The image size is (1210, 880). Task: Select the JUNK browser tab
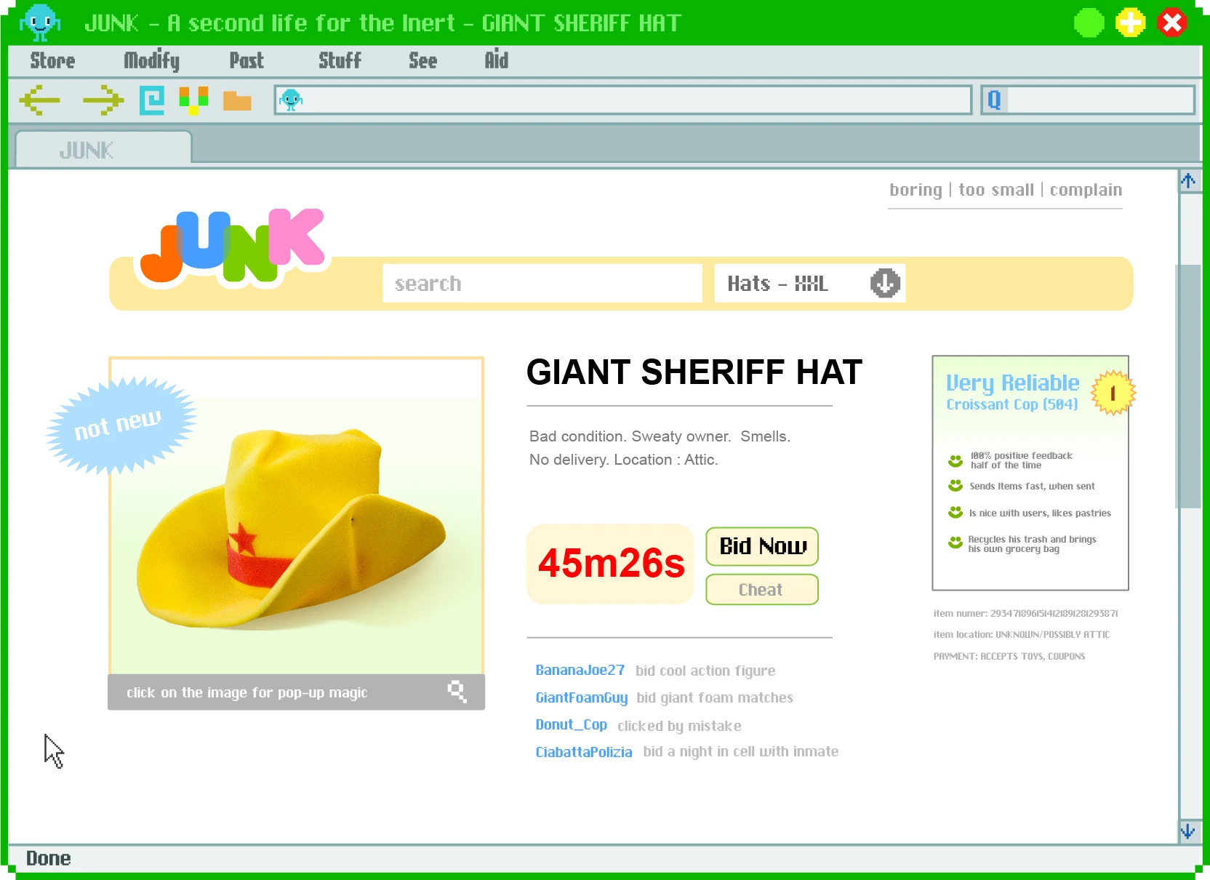coord(103,150)
